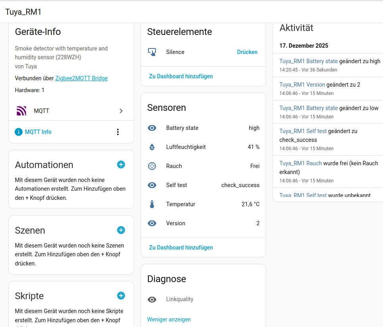The image size is (383, 327).
Task: Open the Self test sensor entry
Action: point(177,185)
